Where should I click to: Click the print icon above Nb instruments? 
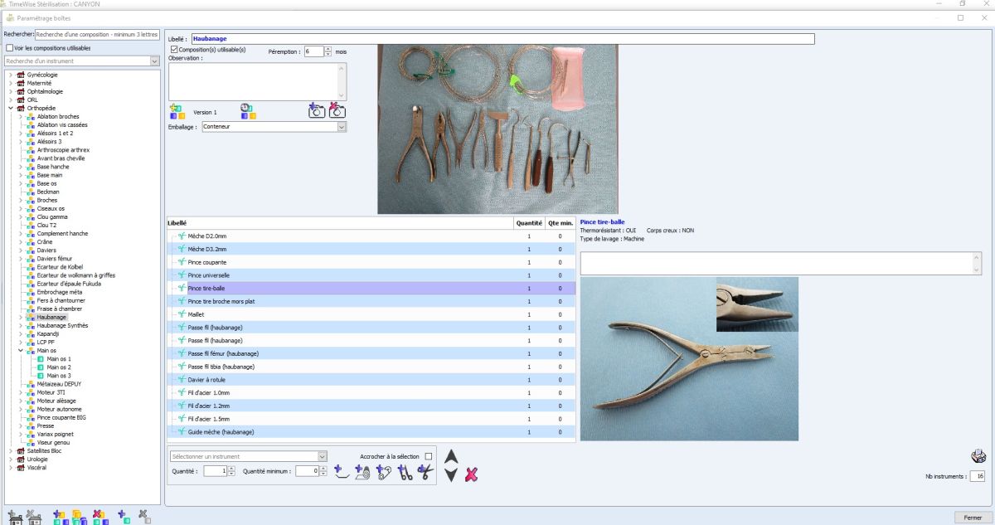[x=978, y=456]
